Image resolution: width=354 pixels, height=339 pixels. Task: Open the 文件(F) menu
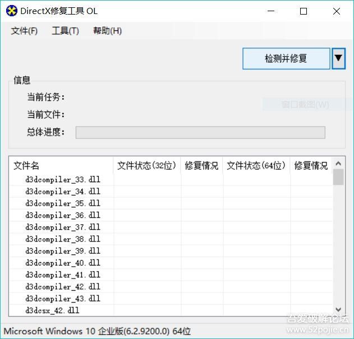click(24, 31)
